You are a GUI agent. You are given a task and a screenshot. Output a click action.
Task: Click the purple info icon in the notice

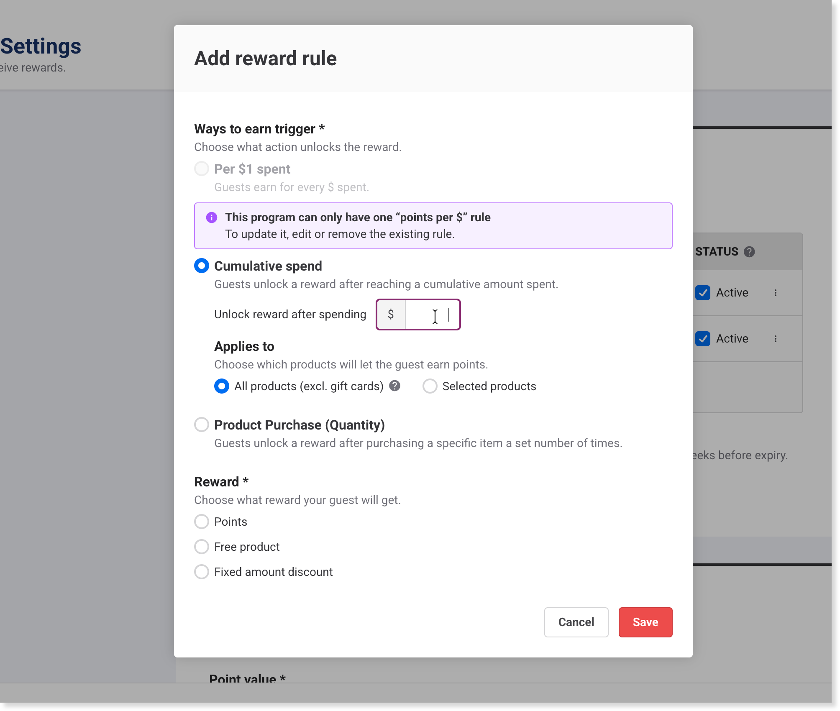click(212, 217)
